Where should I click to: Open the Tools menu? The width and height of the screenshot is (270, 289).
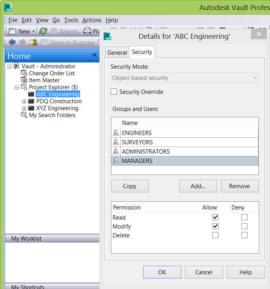click(71, 20)
